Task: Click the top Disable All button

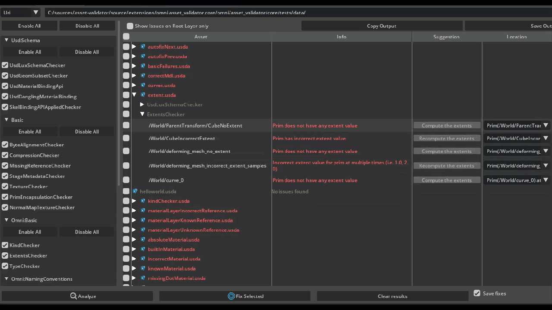Action: click(x=87, y=26)
